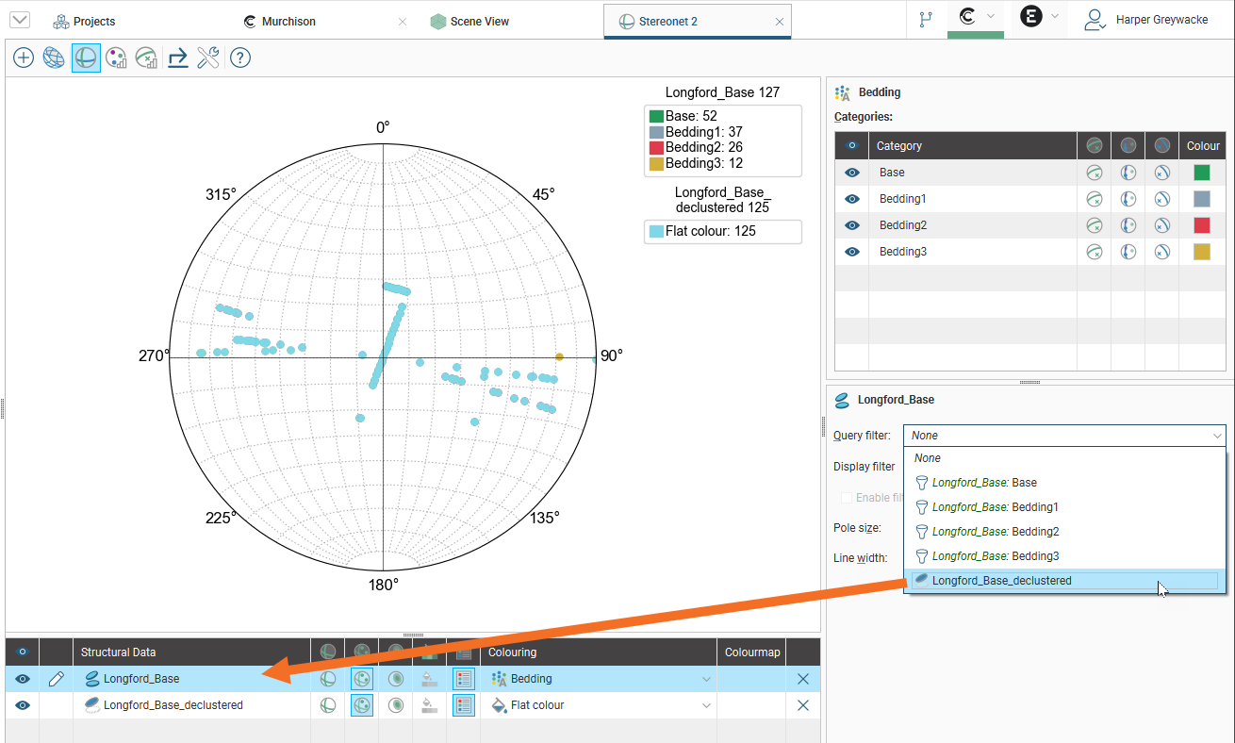Image resolution: width=1235 pixels, height=743 pixels.
Task: Click the contours icon in Bedding2 row
Action: 1161,225
